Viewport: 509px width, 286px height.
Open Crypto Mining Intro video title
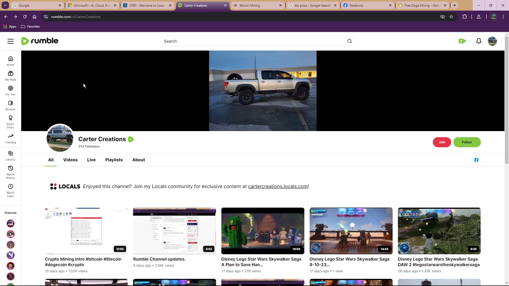(x=83, y=262)
